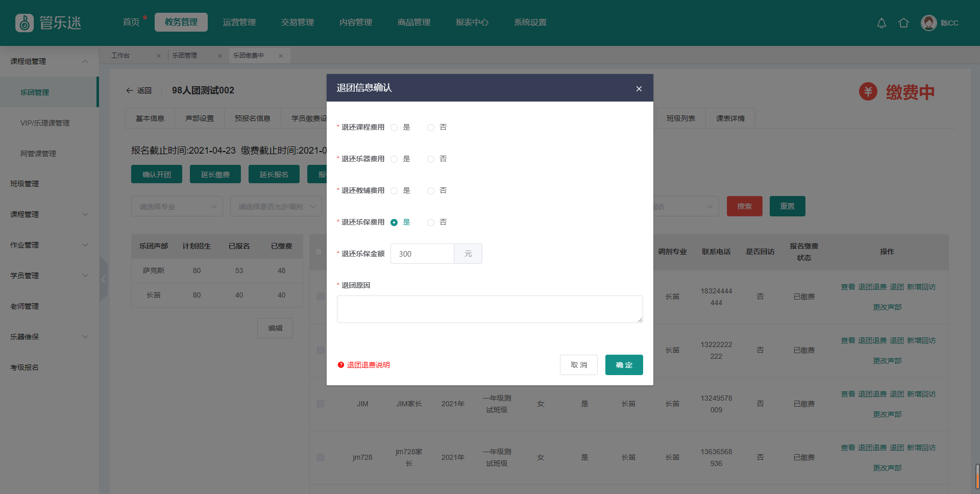Close the 退团信息确认 dialog
Viewport: 980px width, 494px height.
tap(639, 89)
